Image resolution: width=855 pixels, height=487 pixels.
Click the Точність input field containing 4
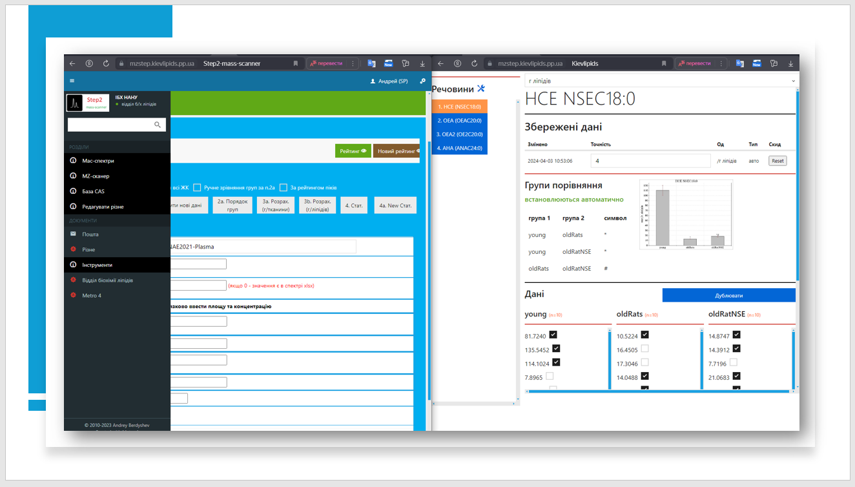coord(650,161)
